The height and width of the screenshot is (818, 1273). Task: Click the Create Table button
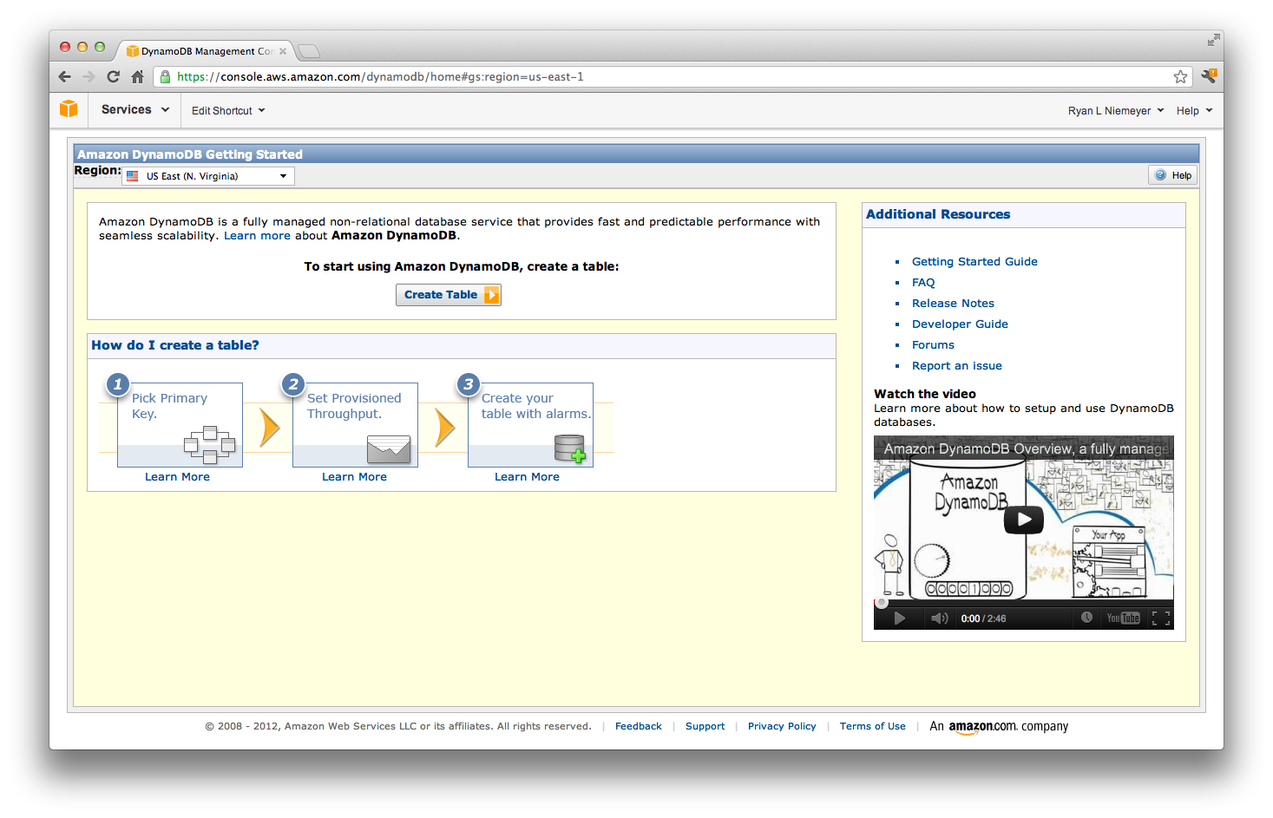[x=448, y=294]
